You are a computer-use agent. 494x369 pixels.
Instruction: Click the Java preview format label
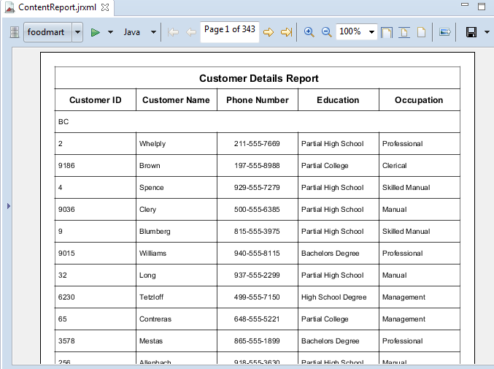tap(131, 32)
